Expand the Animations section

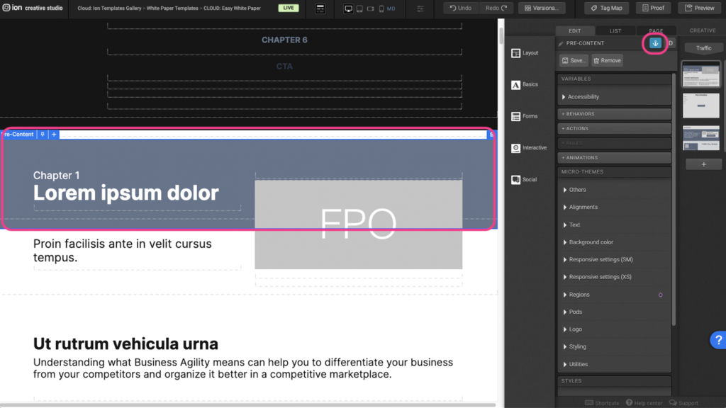click(614, 158)
